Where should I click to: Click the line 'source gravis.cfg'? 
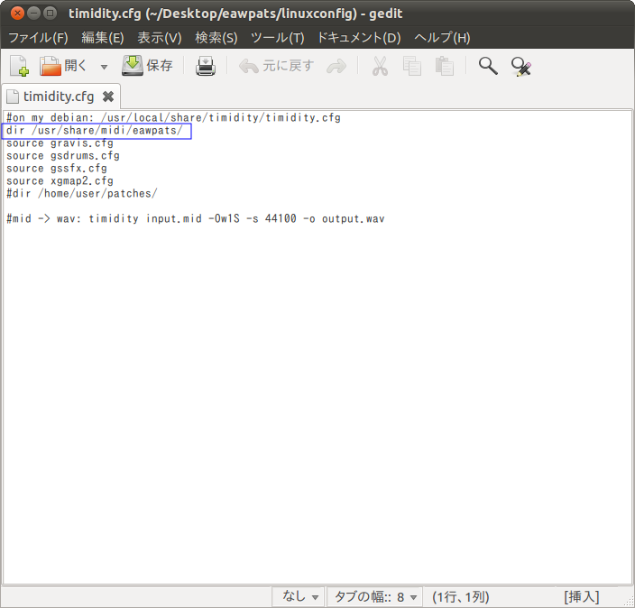coord(60,143)
